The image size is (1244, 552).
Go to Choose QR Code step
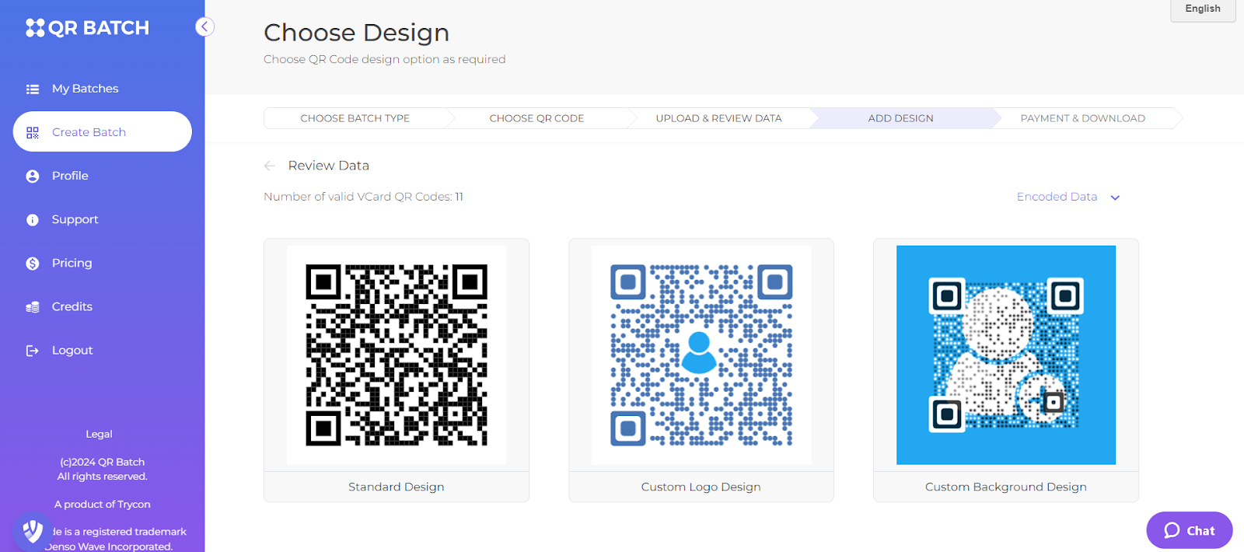point(536,118)
